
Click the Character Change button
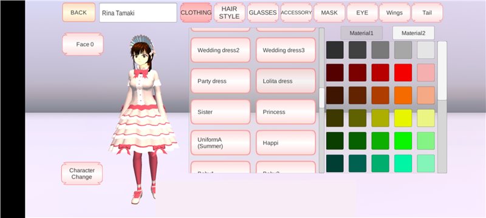pos(82,174)
